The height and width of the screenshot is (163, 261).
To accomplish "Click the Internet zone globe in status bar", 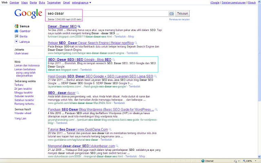I will click(x=203, y=161).
